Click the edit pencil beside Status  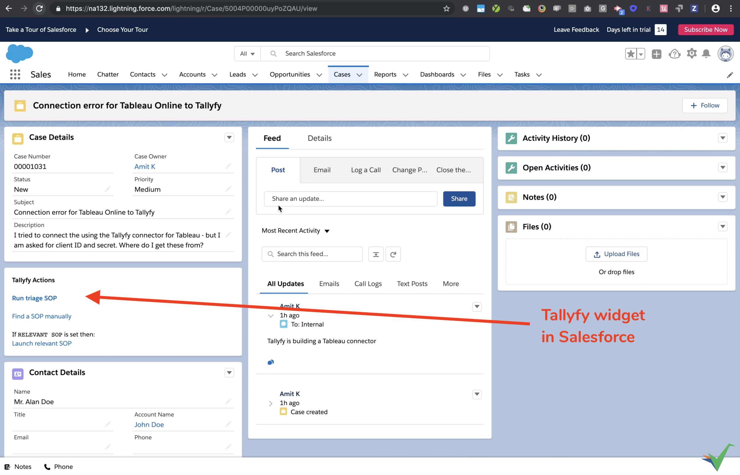click(108, 189)
